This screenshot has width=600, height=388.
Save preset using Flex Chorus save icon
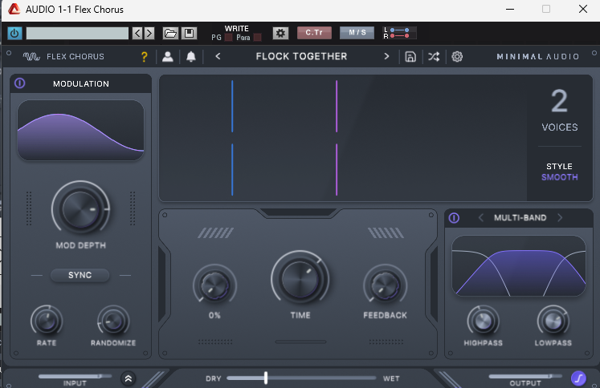click(x=410, y=57)
